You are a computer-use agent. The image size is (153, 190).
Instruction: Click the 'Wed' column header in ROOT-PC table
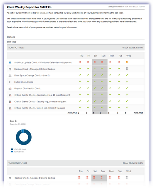(x=129, y=56)
